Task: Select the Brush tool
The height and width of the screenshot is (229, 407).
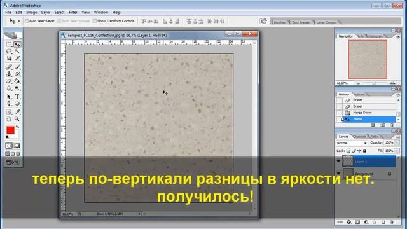Action: coord(17,67)
